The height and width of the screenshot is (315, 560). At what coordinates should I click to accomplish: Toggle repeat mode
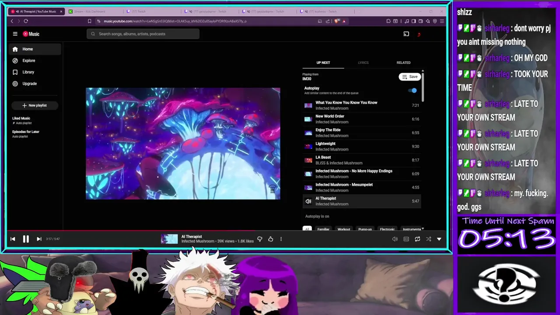[x=417, y=239]
